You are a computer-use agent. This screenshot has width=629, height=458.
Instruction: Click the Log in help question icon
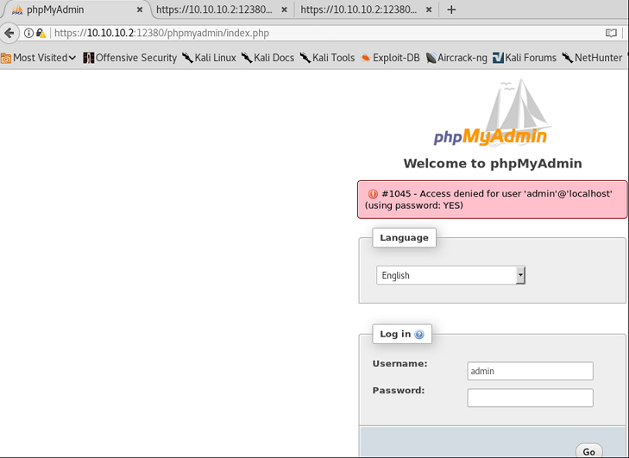click(419, 335)
